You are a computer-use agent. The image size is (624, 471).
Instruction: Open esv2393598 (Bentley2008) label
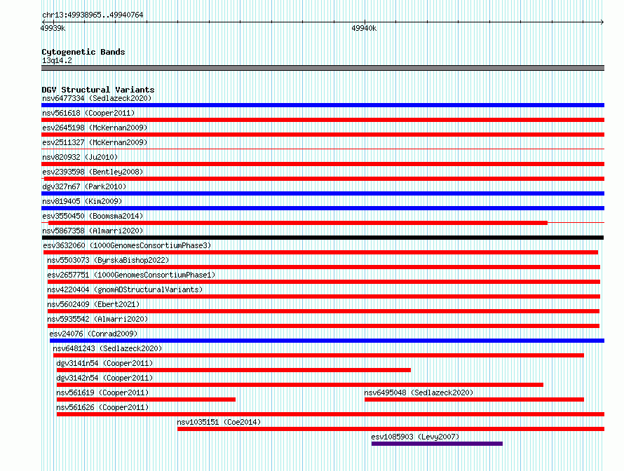93,172
